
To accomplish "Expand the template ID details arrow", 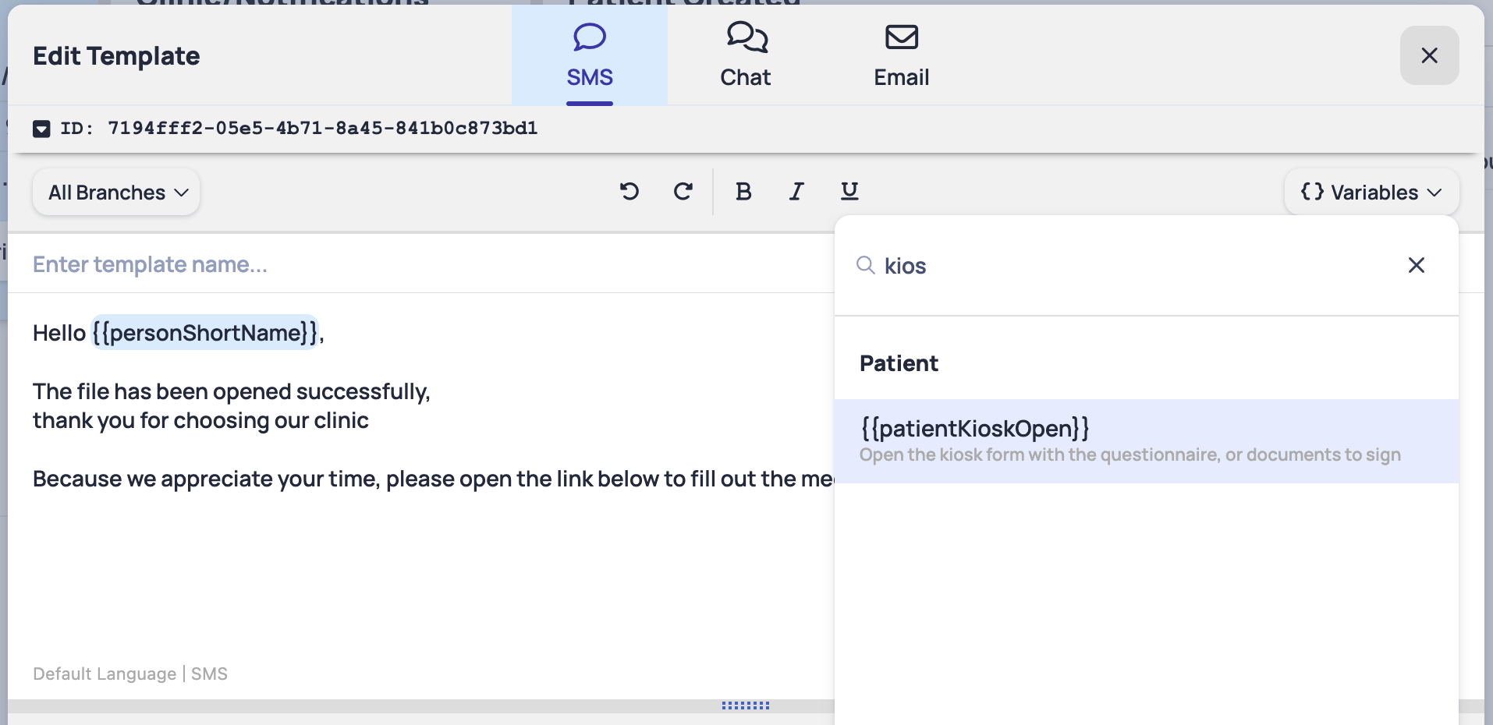I will (41, 129).
